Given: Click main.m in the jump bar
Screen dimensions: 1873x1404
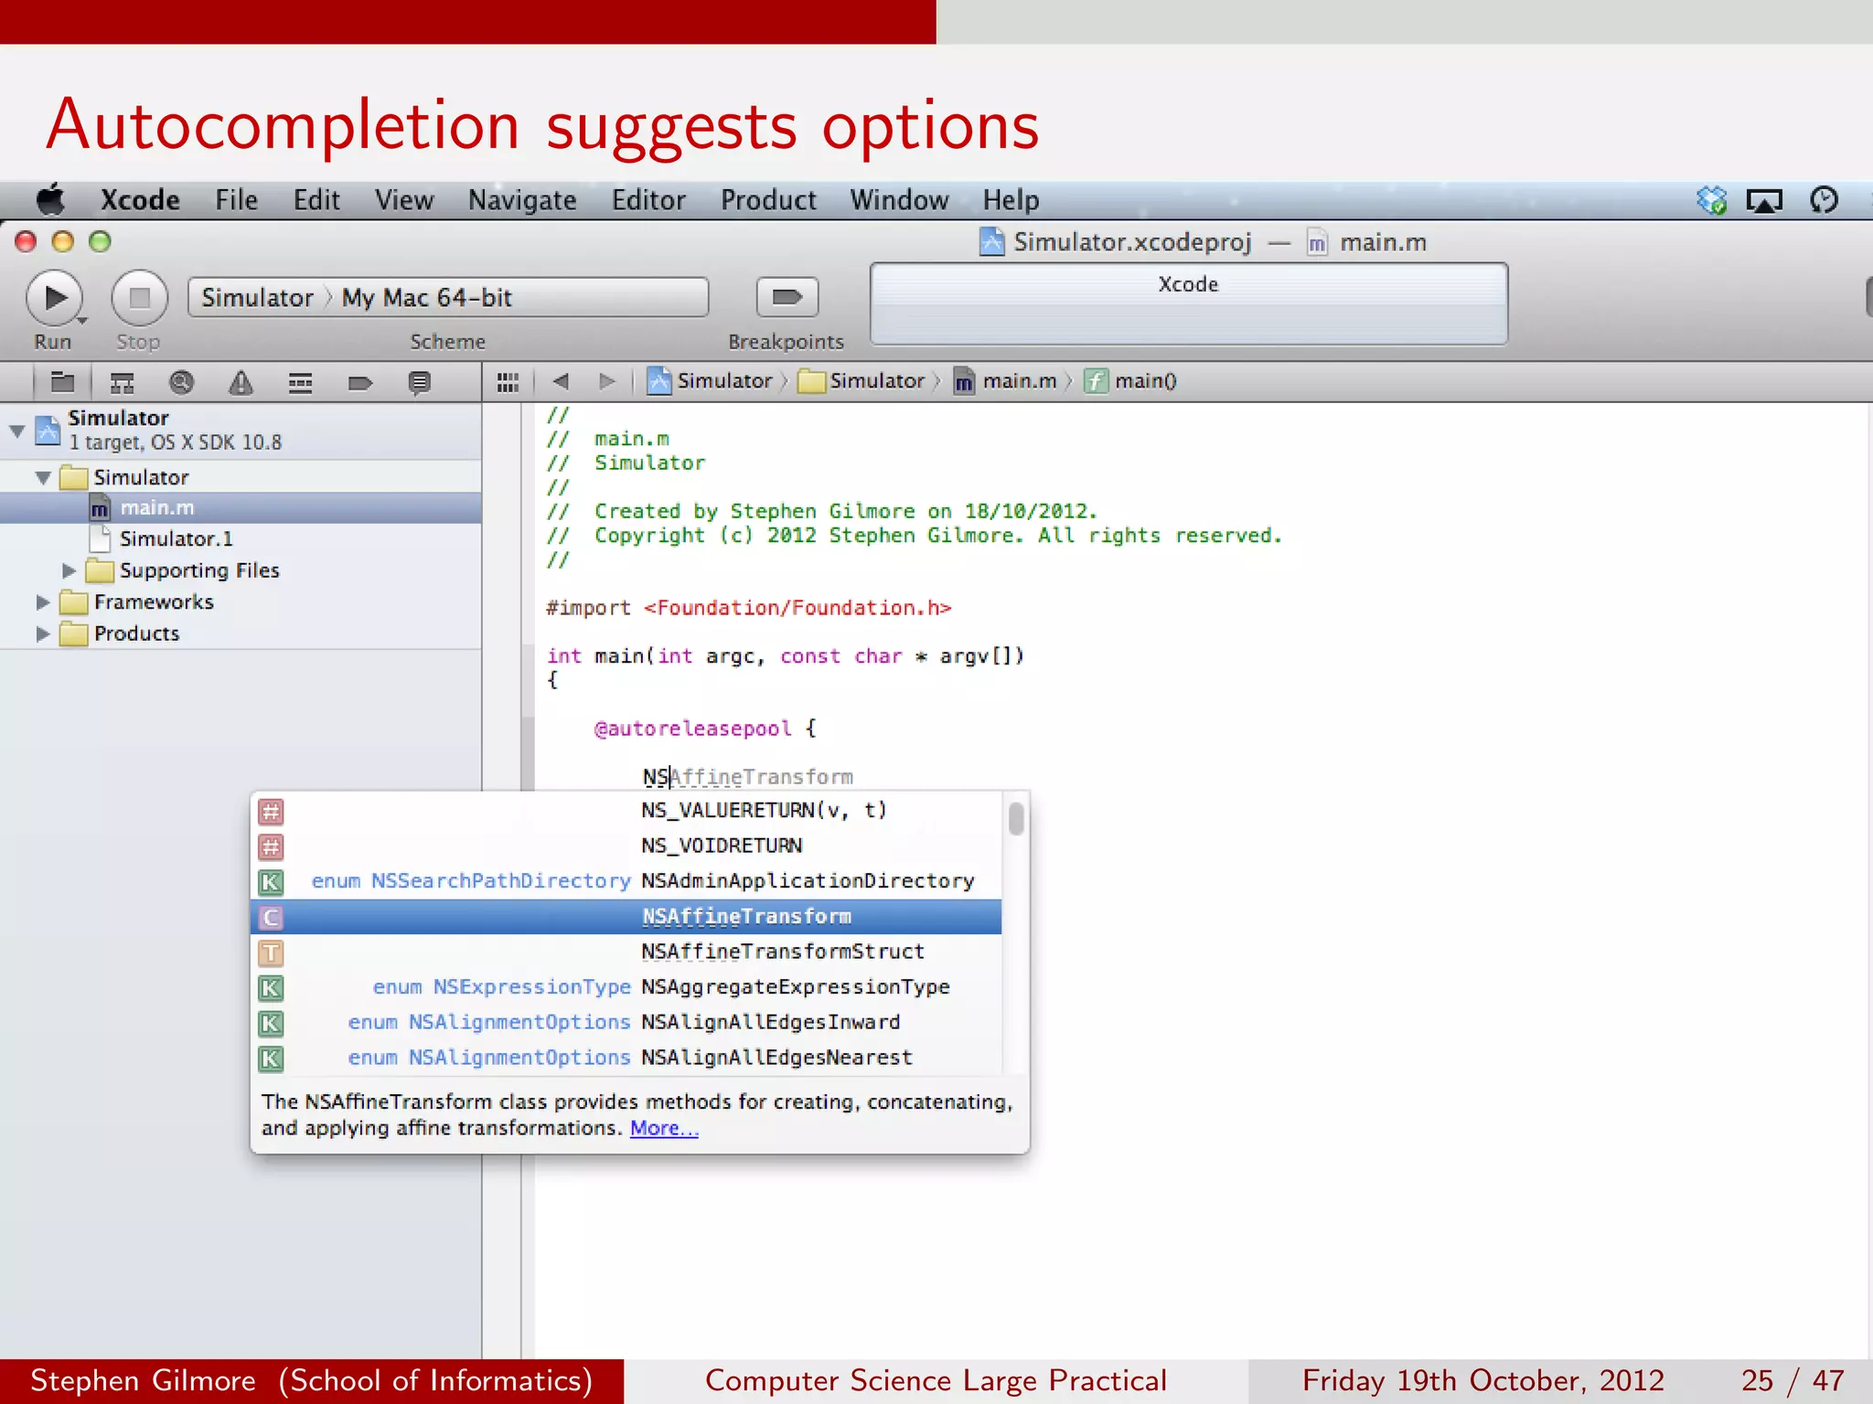Looking at the screenshot, I should (x=1005, y=381).
